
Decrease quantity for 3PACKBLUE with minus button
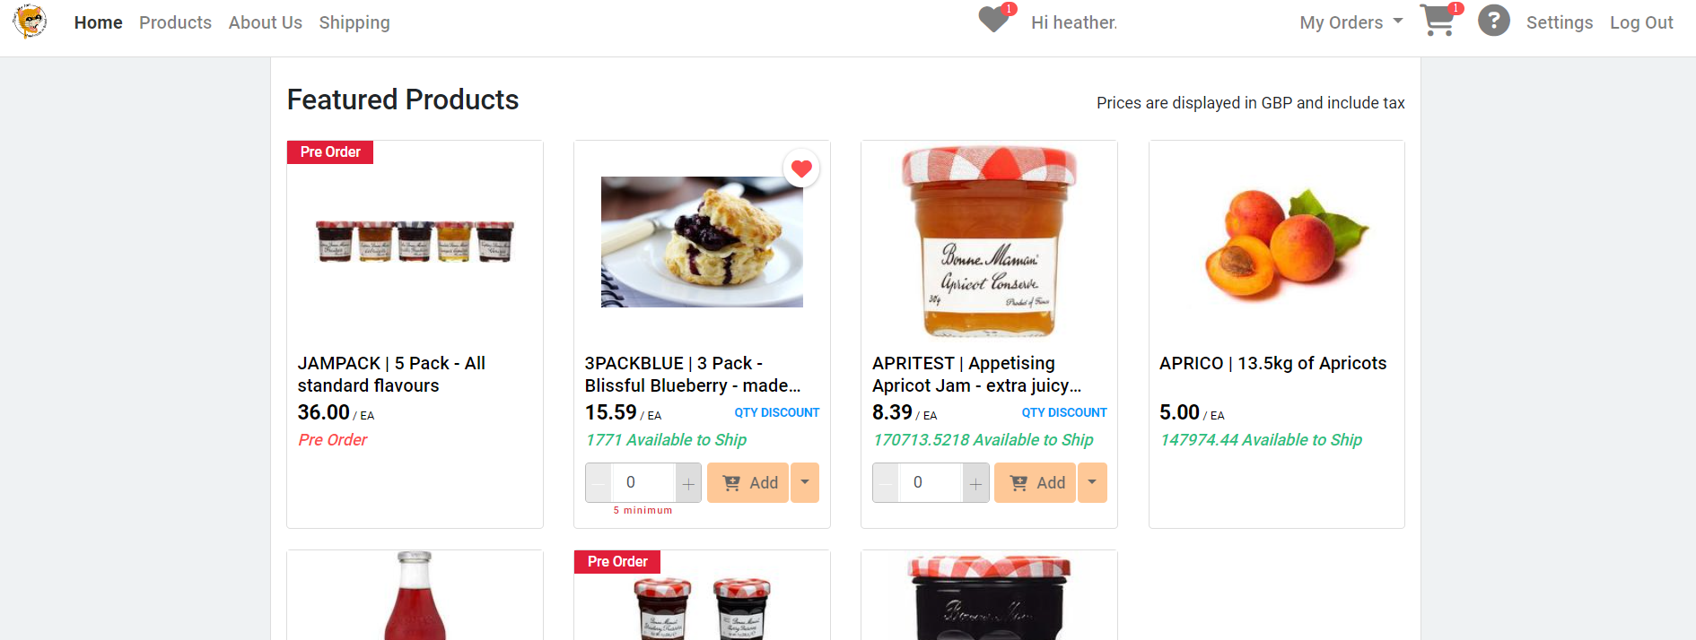point(599,483)
